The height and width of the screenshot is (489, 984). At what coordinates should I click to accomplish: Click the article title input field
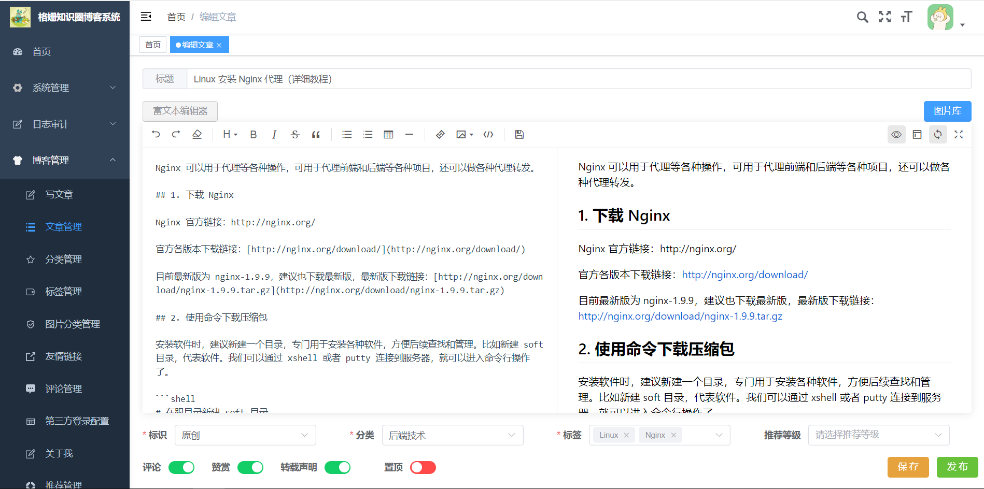(579, 79)
